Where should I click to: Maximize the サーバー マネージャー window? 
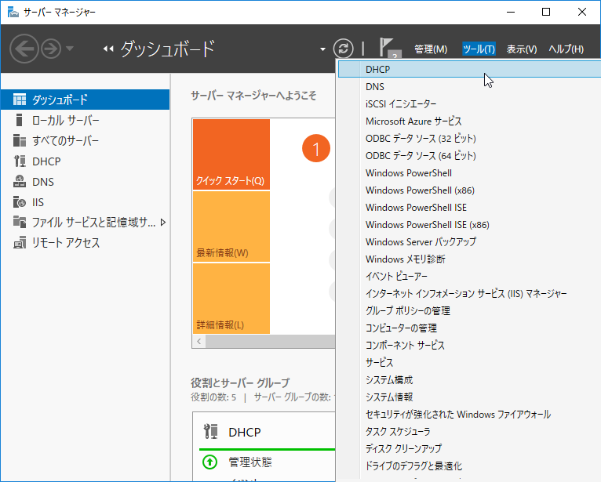click(546, 13)
